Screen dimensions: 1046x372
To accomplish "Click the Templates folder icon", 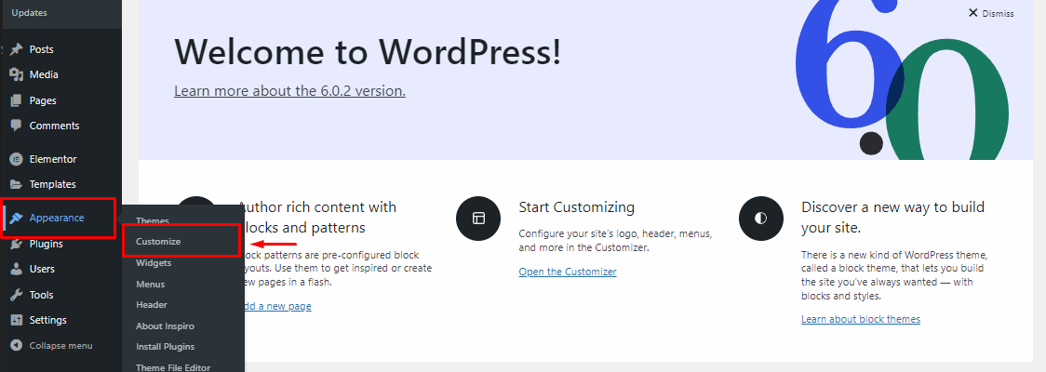I will 16,184.
